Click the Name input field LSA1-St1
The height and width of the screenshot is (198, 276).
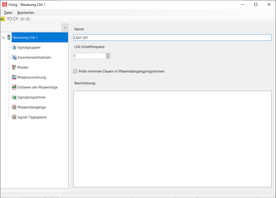(172, 38)
